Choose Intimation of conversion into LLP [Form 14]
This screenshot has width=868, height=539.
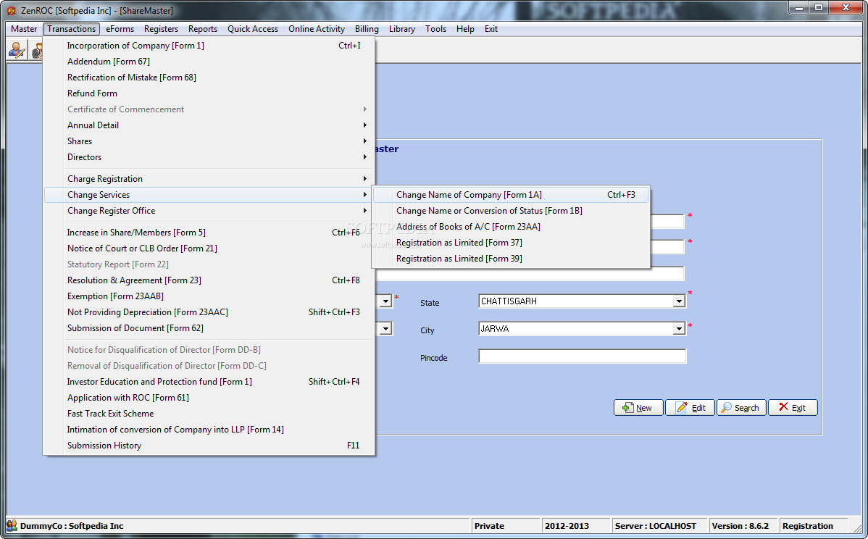click(209, 430)
